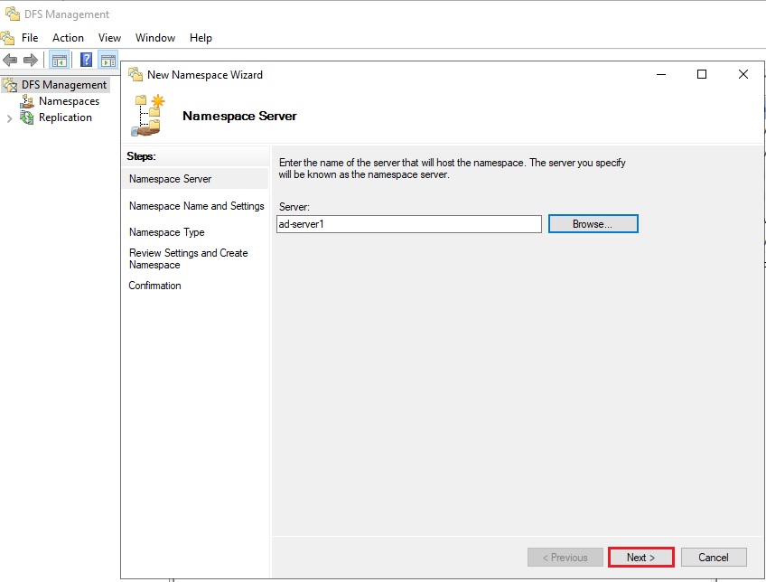Click the Forward navigation arrow in the toolbar
The width and height of the screenshot is (766, 582).
30,59
